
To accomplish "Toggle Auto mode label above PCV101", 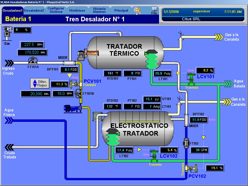I will [75, 77].
